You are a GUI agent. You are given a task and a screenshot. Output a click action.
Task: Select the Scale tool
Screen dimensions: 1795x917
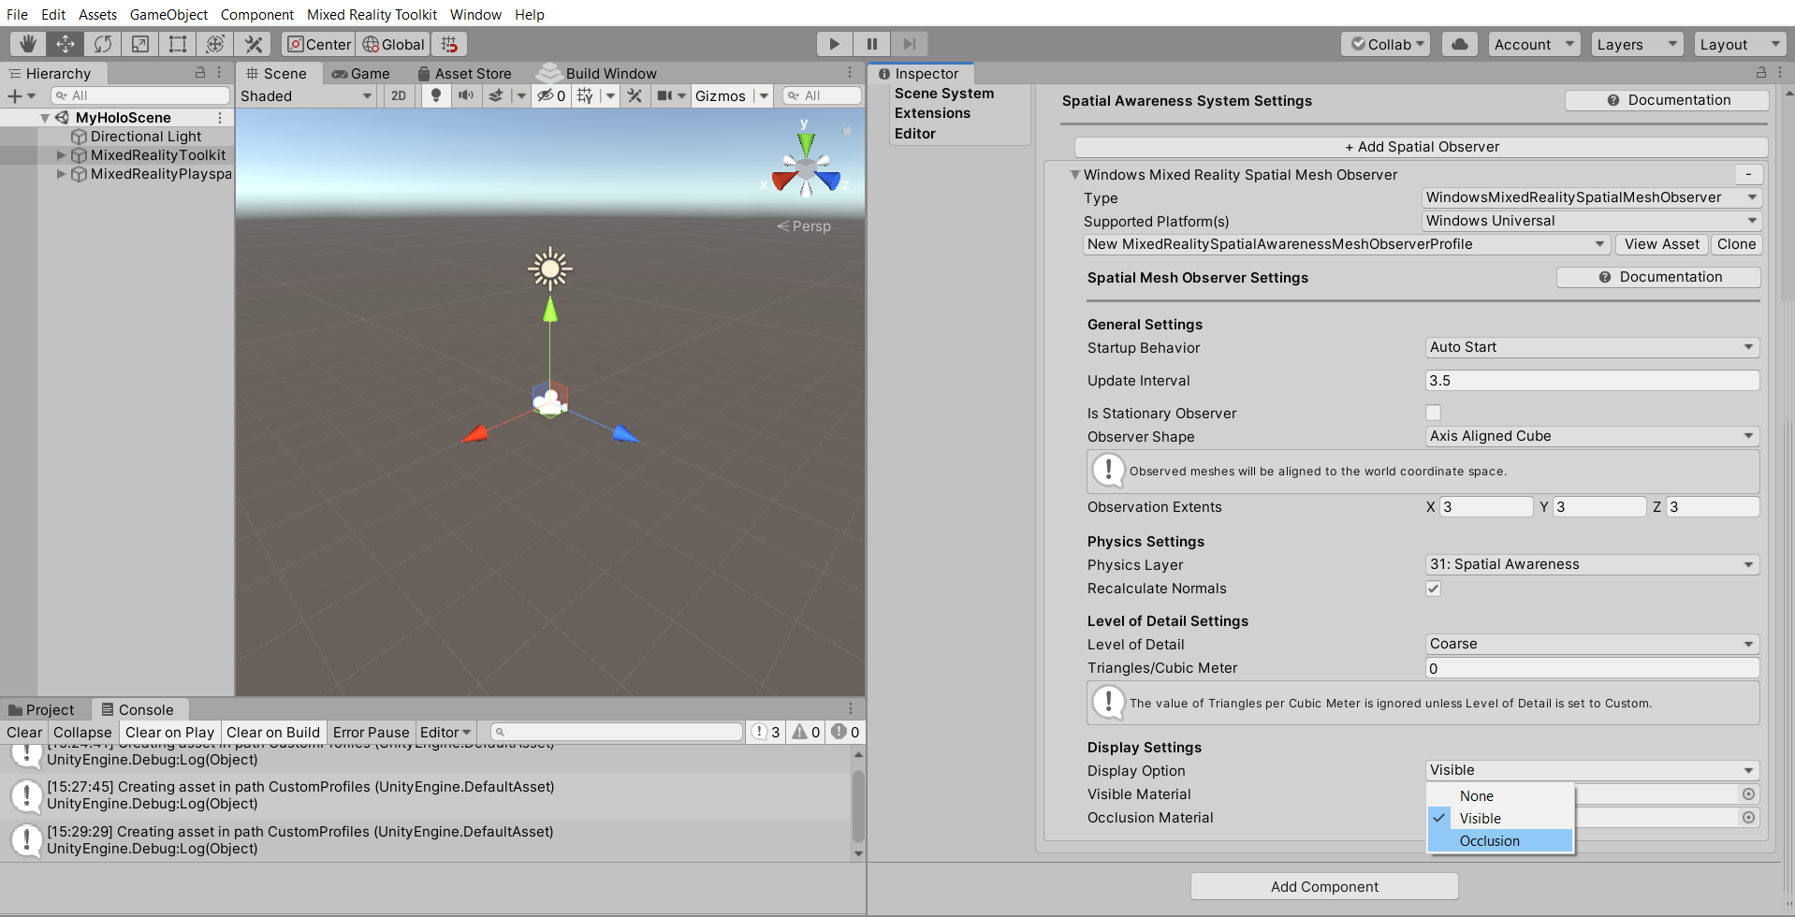[x=139, y=43]
